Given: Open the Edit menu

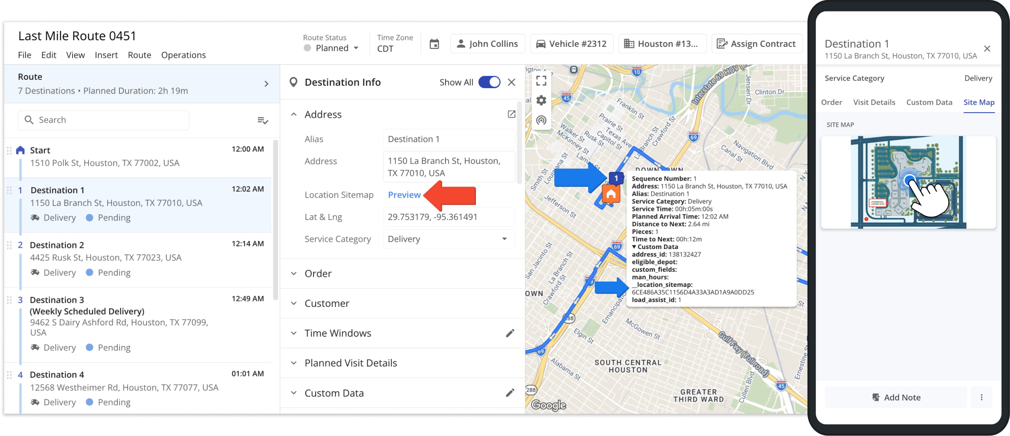Looking at the screenshot, I should [49, 55].
